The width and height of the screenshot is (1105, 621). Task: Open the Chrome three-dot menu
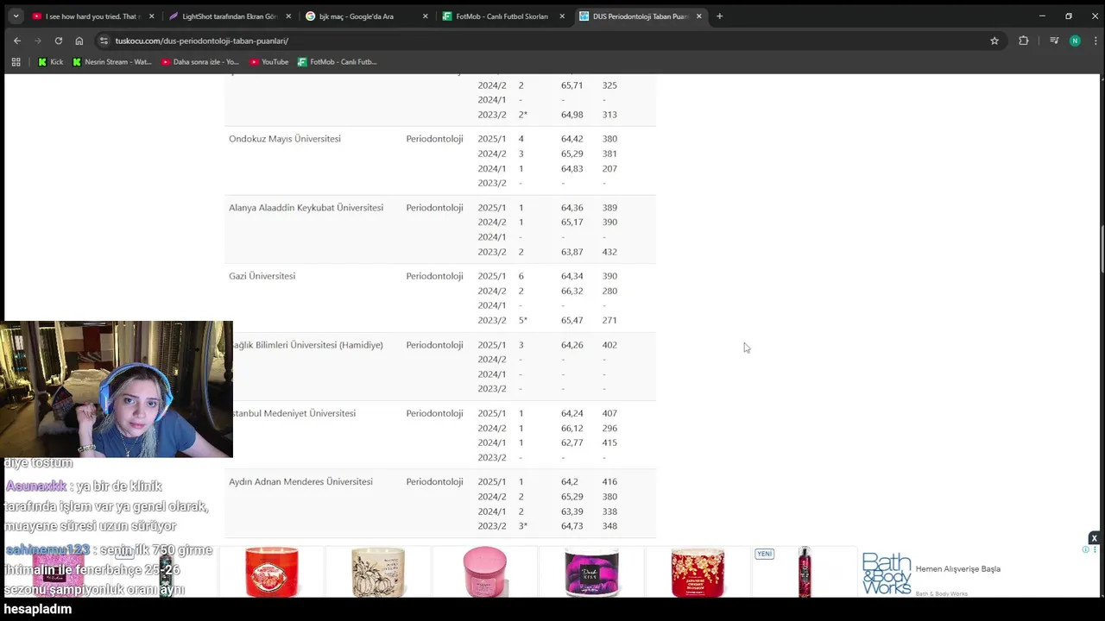tap(1096, 41)
